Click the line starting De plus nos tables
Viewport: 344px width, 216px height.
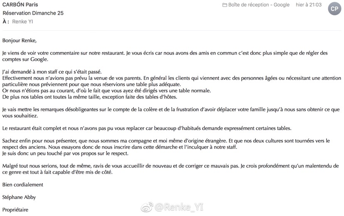pyautogui.click(x=90, y=97)
